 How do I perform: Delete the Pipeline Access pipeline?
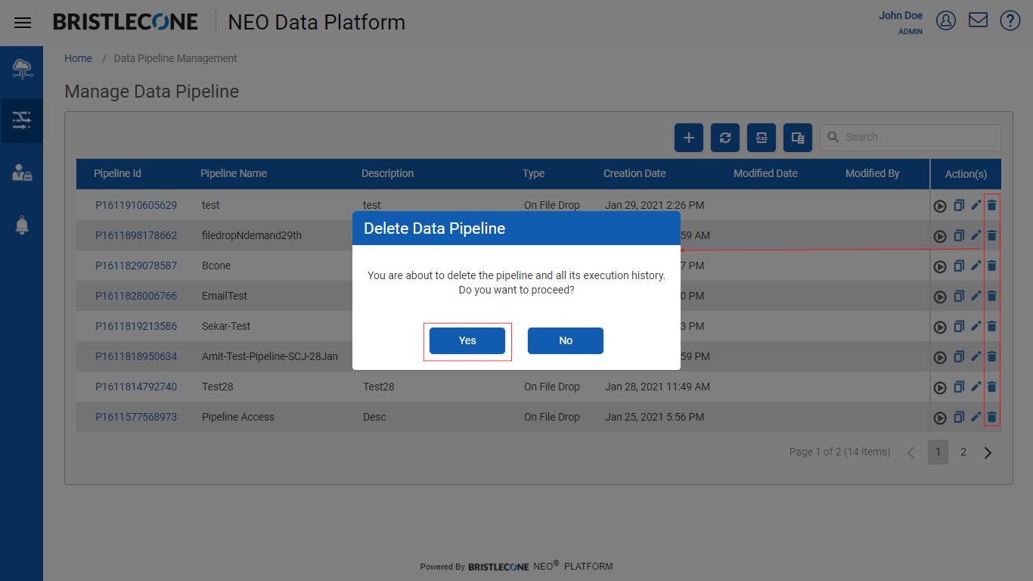992,416
